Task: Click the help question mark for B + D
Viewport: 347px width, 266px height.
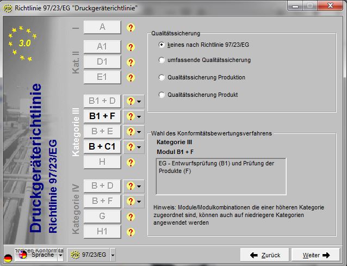Action: (131, 186)
